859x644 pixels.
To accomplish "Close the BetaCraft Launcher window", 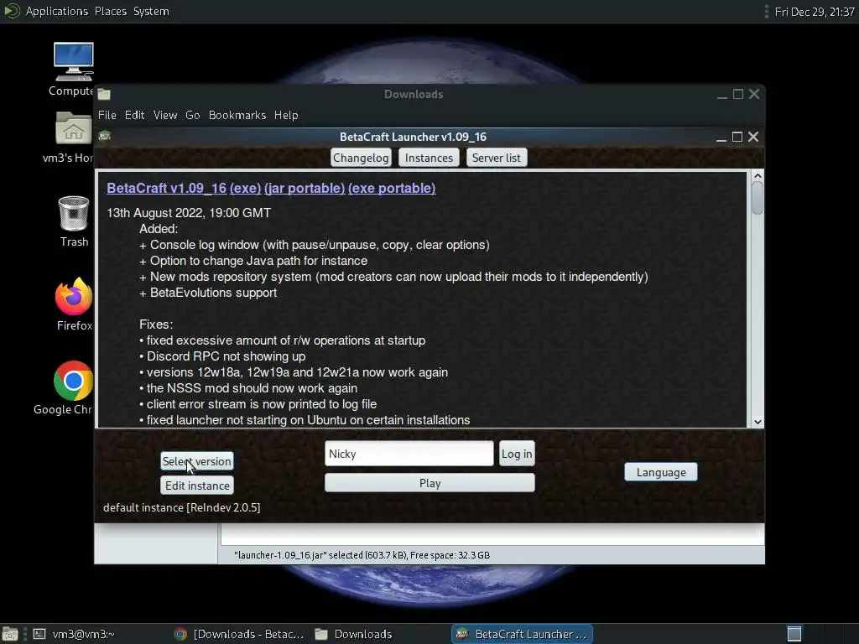I will (x=753, y=137).
